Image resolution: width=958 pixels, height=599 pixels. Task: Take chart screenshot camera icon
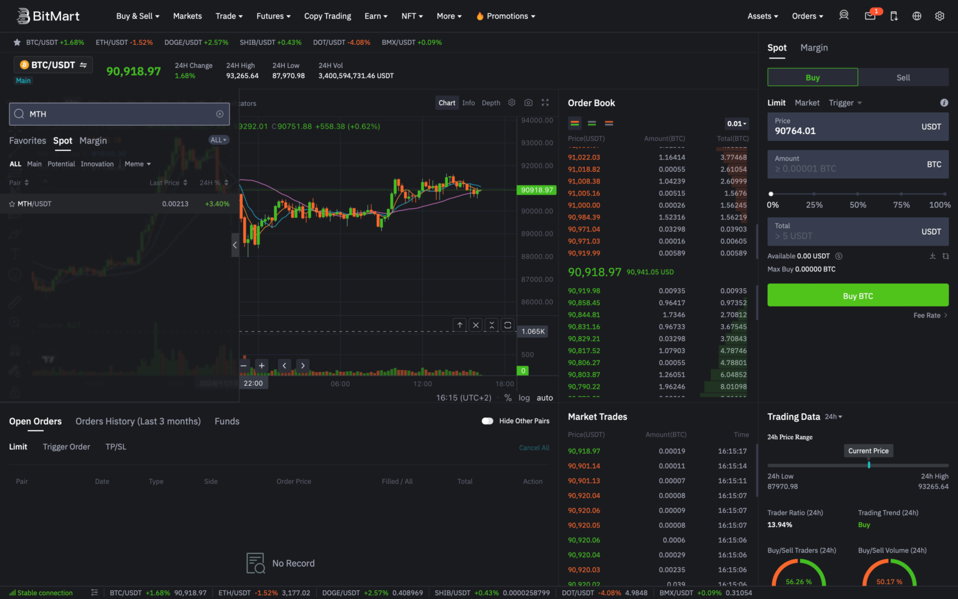coord(528,102)
